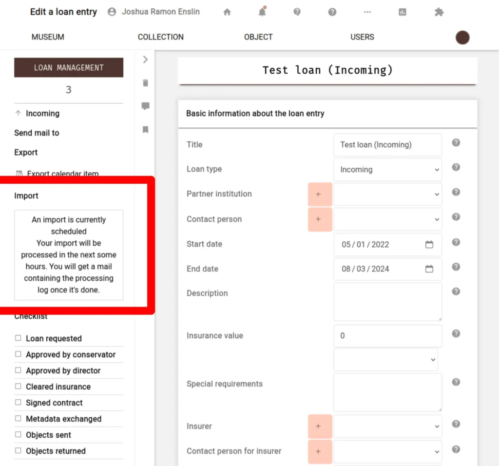Go to the home icon
Image resolution: width=499 pixels, height=466 pixels.
click(x=227, y=12)
